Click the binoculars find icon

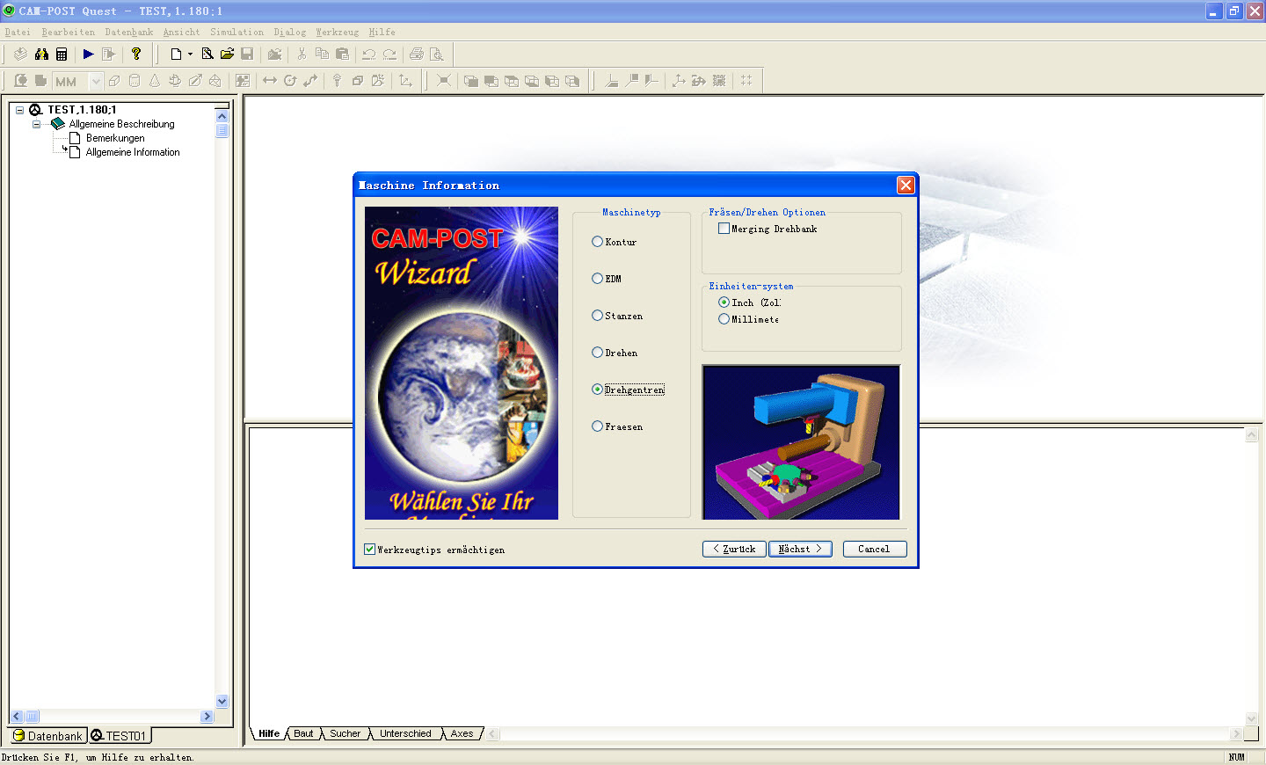[x=41, y=54]
